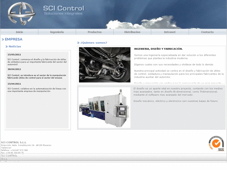Click the ¿Quienes somos? heading
Screen dimensions: 227x170
point(94,43)
